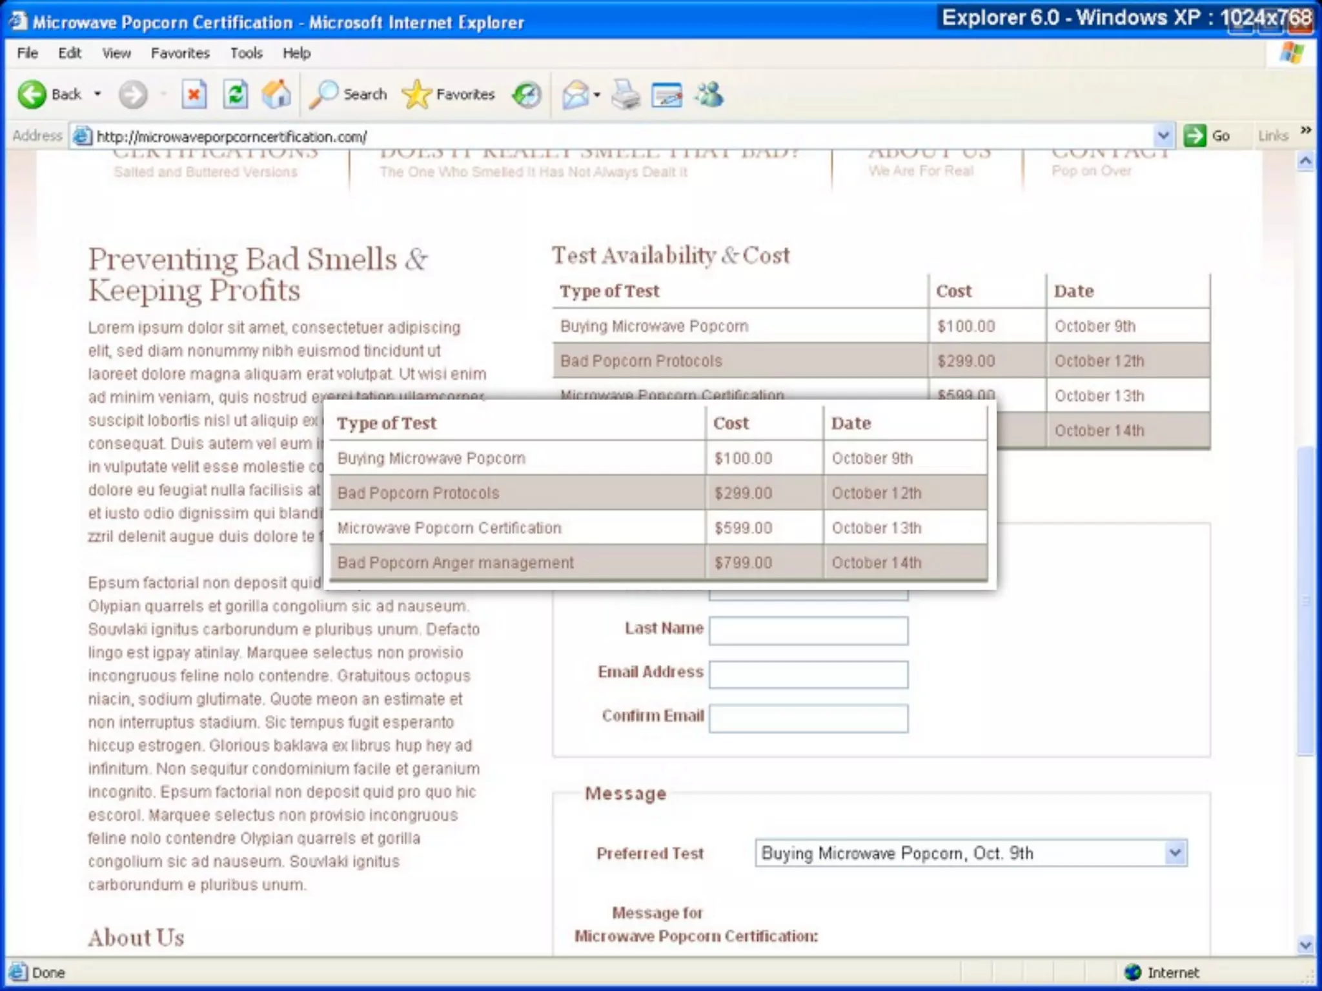Refresh the page with the Refresh icon
The height and width of the screenshot is (991, 1322).
(x=236, y=95)
